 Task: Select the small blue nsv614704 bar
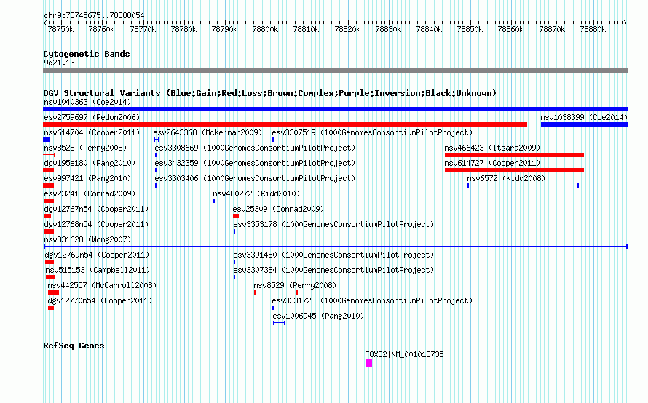tap(47, 140)
